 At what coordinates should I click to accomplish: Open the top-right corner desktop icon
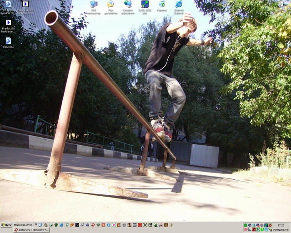pos(281,4)
